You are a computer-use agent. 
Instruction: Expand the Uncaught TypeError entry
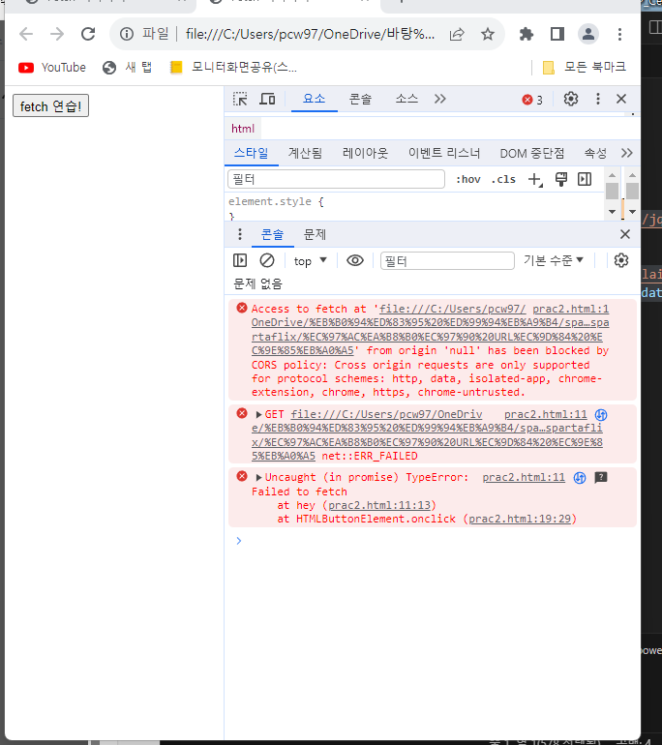pyautogui.click(x=259, y=478)
